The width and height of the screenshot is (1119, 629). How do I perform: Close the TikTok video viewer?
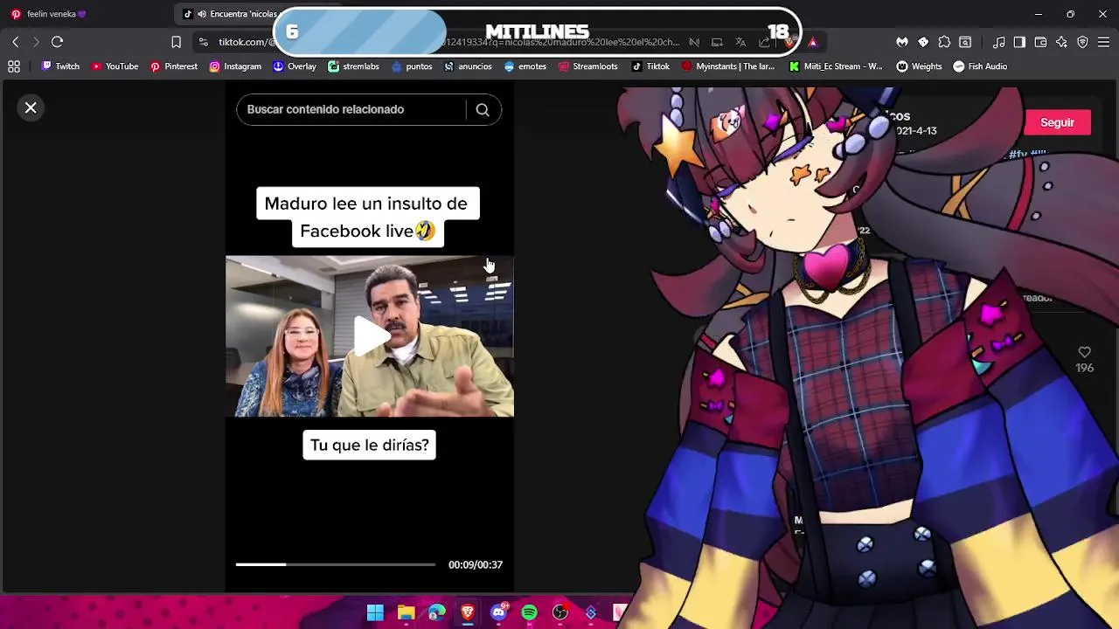pos(31,107)
